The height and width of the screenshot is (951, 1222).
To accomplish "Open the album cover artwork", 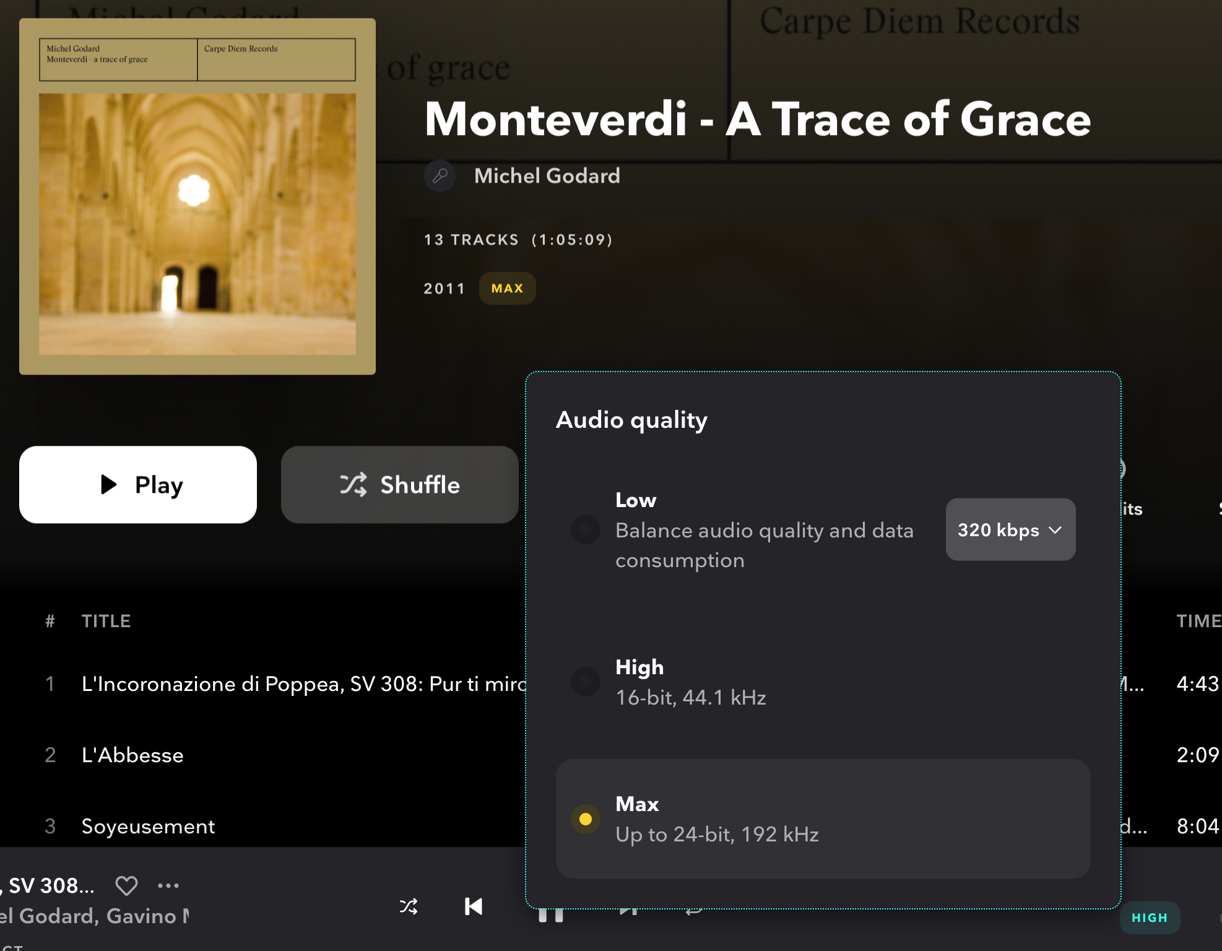I will pos(197,196).
